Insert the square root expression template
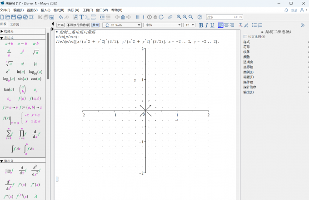309x200 pixels. (35, 52)
